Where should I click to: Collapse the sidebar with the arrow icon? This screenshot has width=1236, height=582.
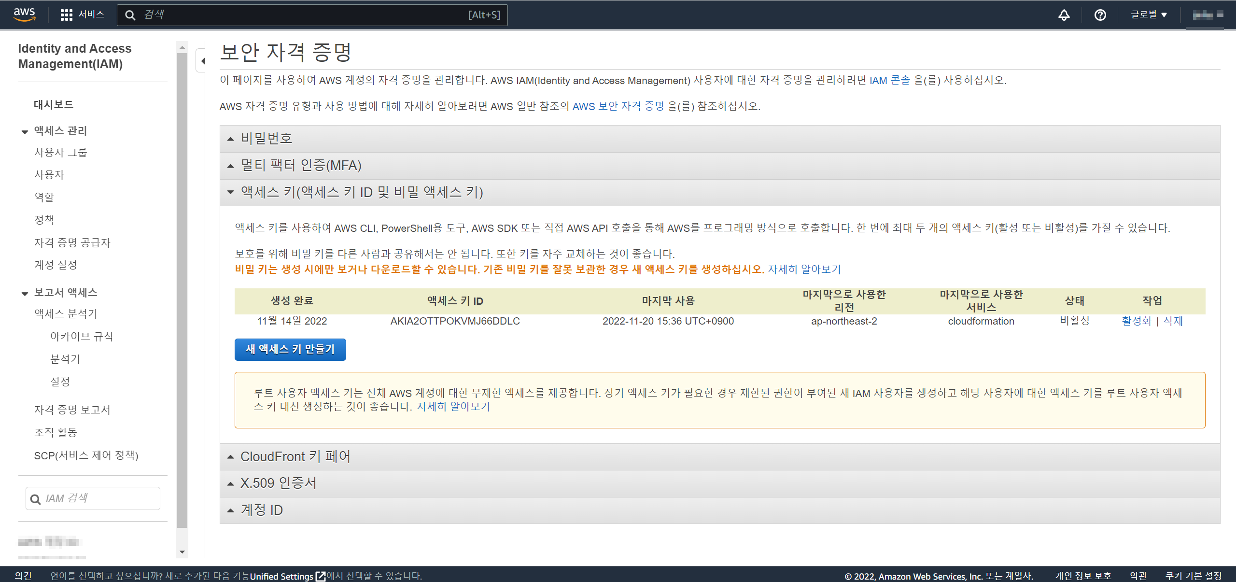coord(203,61)
